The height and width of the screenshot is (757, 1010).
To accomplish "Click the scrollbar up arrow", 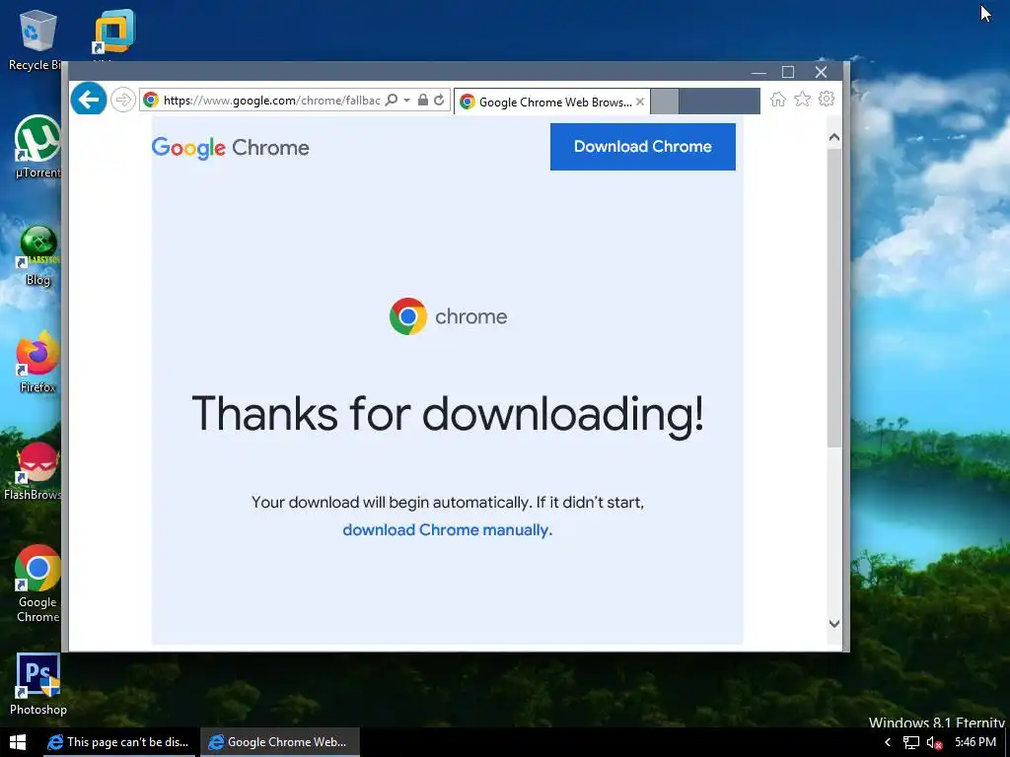I will (834, 137).
